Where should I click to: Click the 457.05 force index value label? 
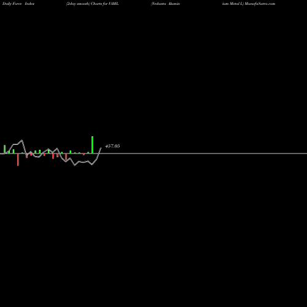112,146
